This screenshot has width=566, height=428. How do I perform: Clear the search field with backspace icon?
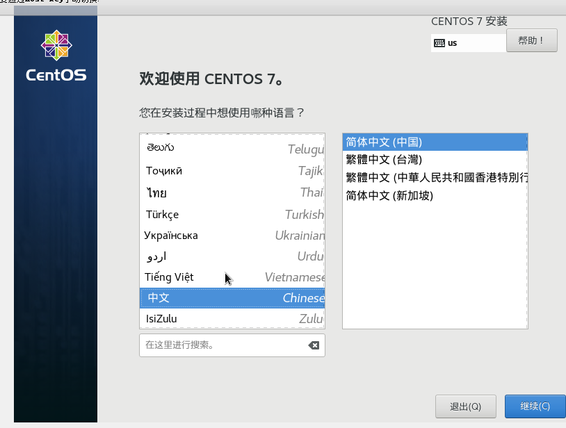coord(314,345)
